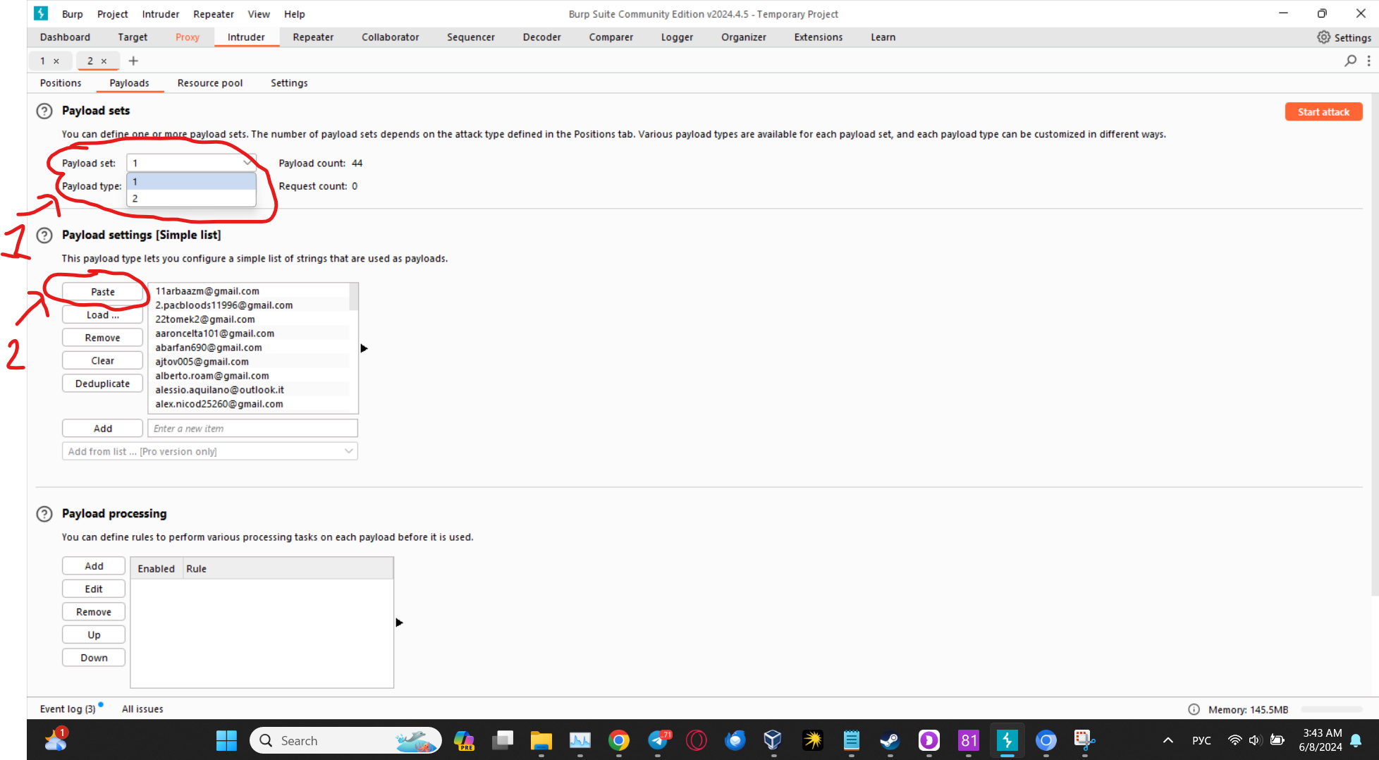The image size is (1379, 760).
Task: Open network Wi-Fi tray icon
Action: click(x=1234, y=740)
